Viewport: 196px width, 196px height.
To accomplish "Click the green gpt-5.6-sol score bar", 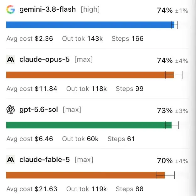I will 89,125.
